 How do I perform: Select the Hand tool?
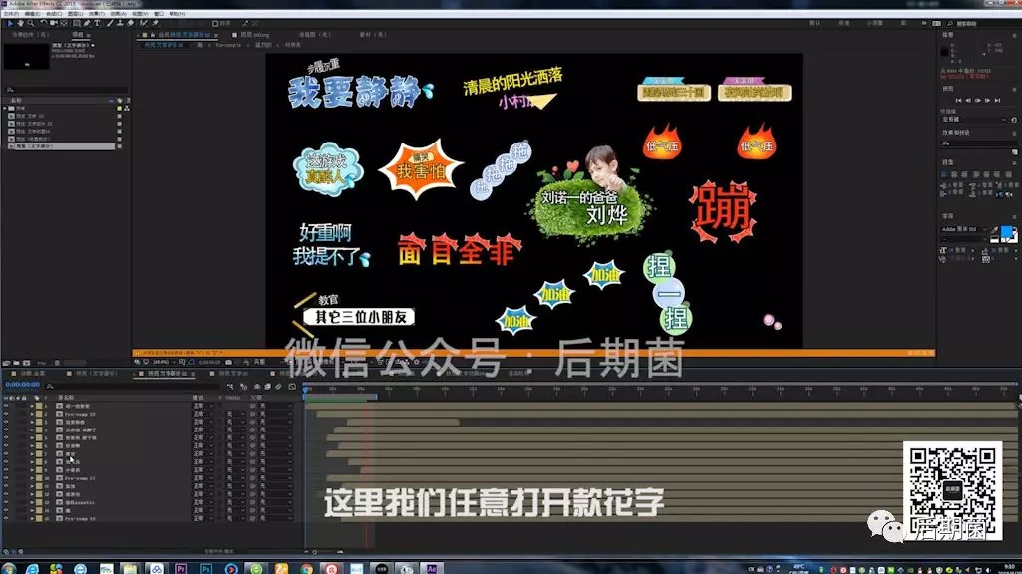click(x=20, y=23)
